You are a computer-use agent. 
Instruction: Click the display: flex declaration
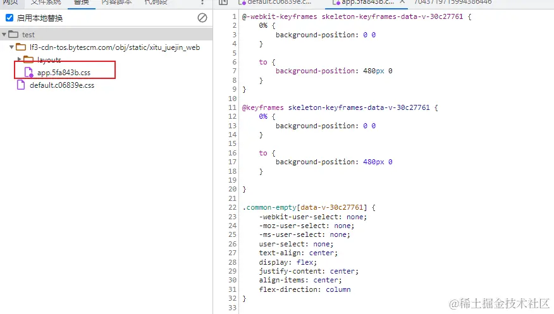[x=288, y=262]
